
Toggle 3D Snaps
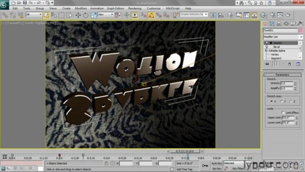pyautogui.click(x=144, y=15)
